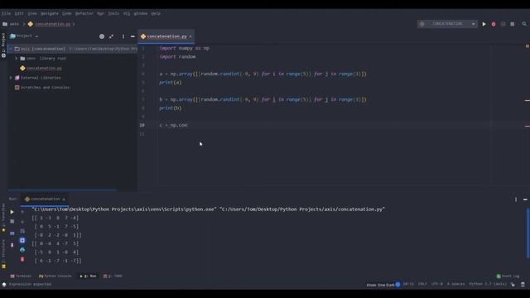Open the Run menu
Screen dimensions: 530x298
pyautogui.click(x=101, y=13)
